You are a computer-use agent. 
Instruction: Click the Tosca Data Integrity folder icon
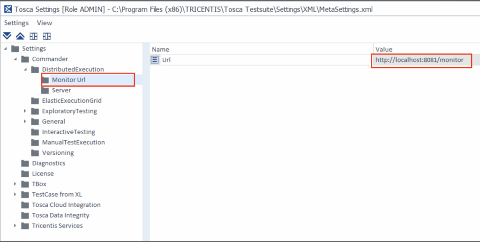click(x=25, y=215)
